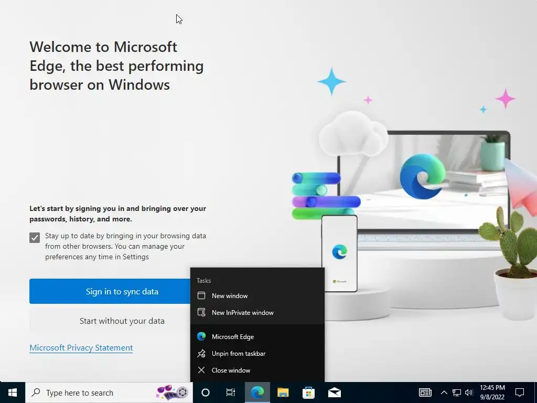The height and width of the screenshot is (403, 537).
Task: Open the network status tray icon
Action: click(457, 393)
